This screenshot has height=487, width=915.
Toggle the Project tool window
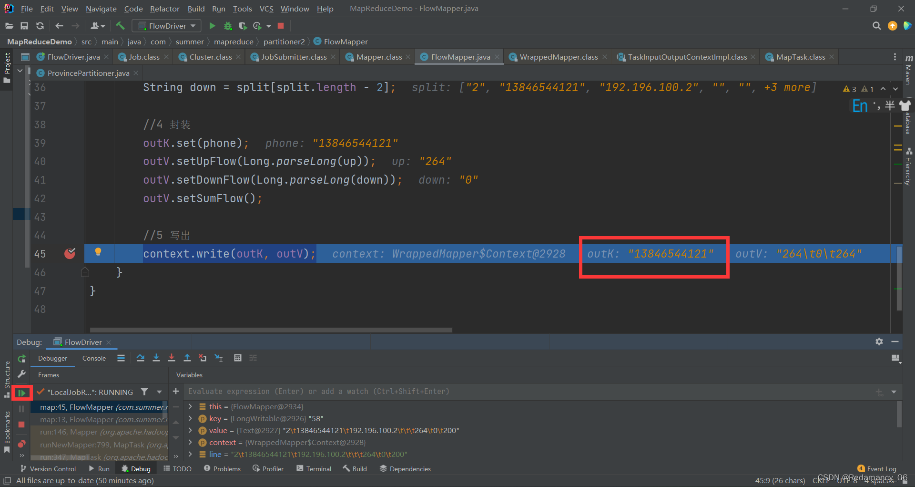pyautogui.click(x=7, y=68)
